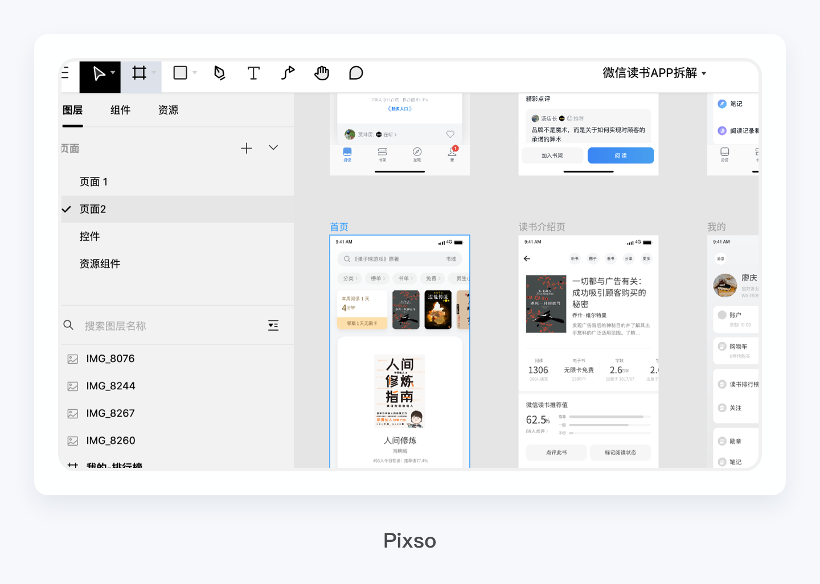Select the Frame artboard tool
Screen dimensions: 820x584
click(139, 73)
